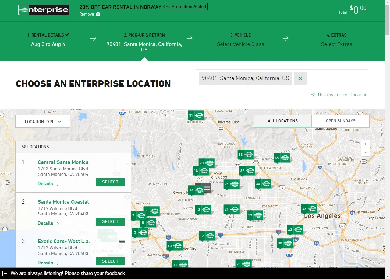Image resolution: width=390 pixels, height=279 pixels.
Task: Select map marker 21 near Wilshire
Action: [x=232, y=209]
